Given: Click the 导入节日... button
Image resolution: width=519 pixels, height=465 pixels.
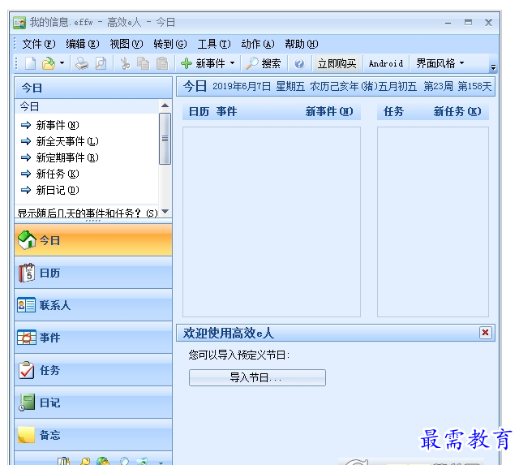Looking at the screenshot, I should [257, 377].
